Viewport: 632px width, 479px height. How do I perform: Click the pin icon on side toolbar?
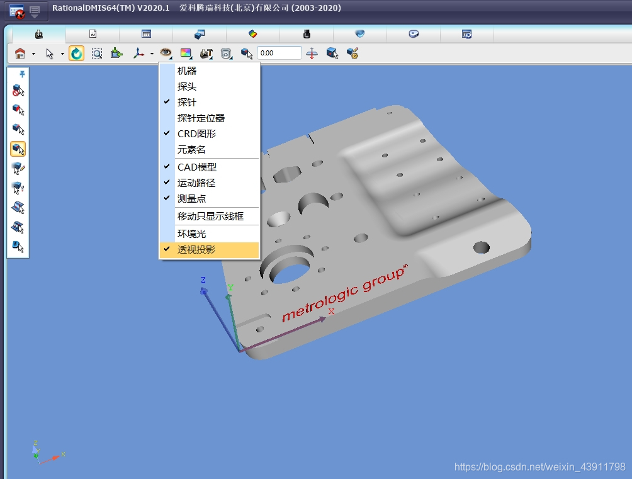point(22,74)
